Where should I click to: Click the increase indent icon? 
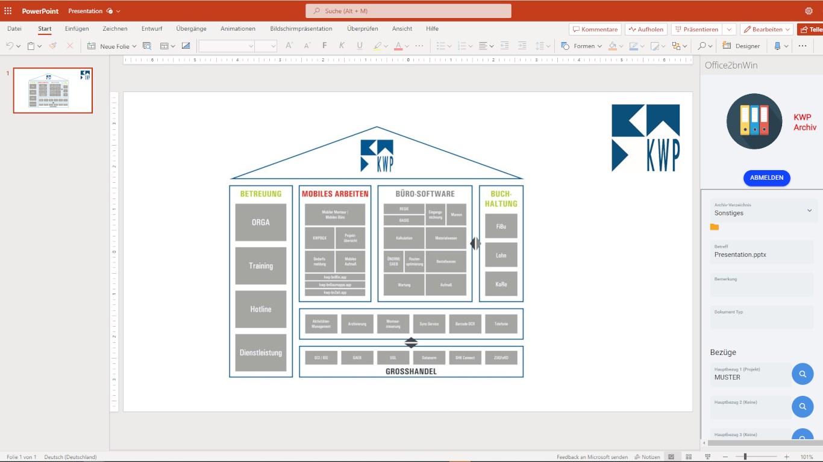pyautogui.click(x=522, y=46)
